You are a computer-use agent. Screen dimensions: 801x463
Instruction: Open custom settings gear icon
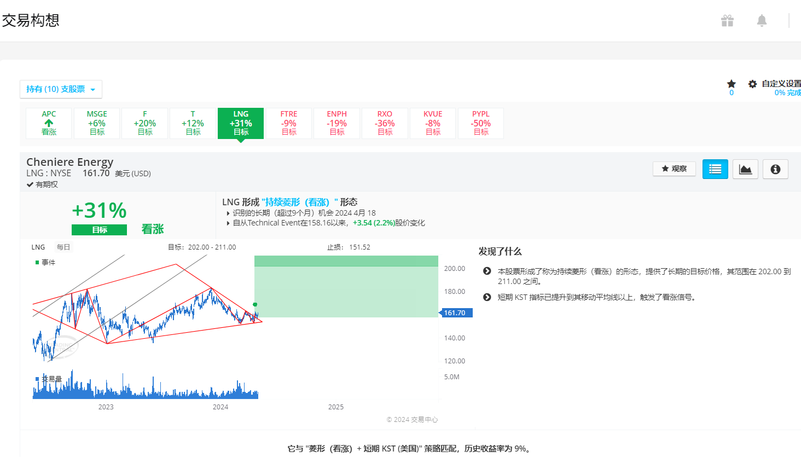[x=753, y=84]
